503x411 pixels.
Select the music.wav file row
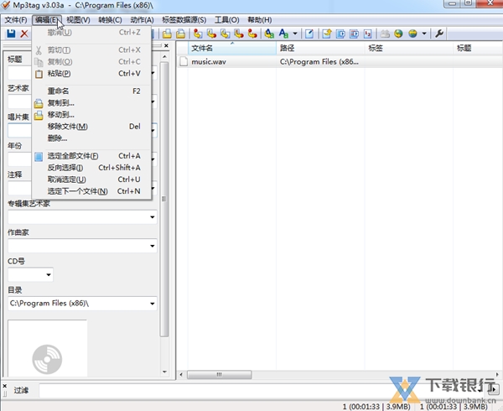click(x=340, y=61)
